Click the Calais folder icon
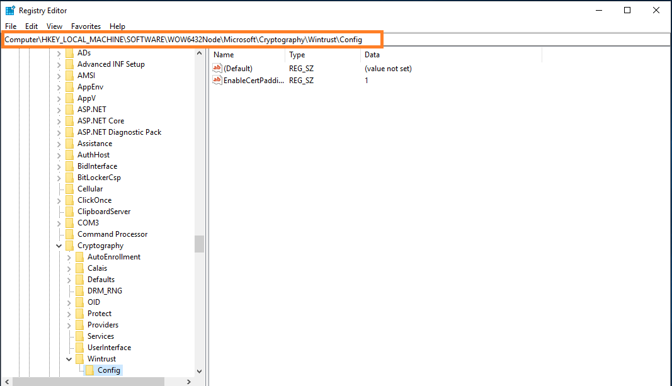 (79, 269)
